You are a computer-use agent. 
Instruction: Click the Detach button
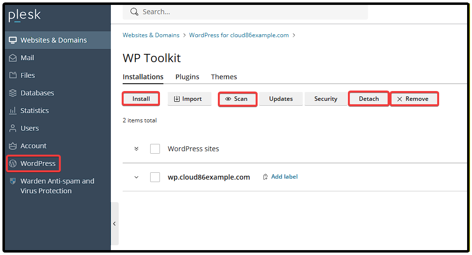pos(369,99)
